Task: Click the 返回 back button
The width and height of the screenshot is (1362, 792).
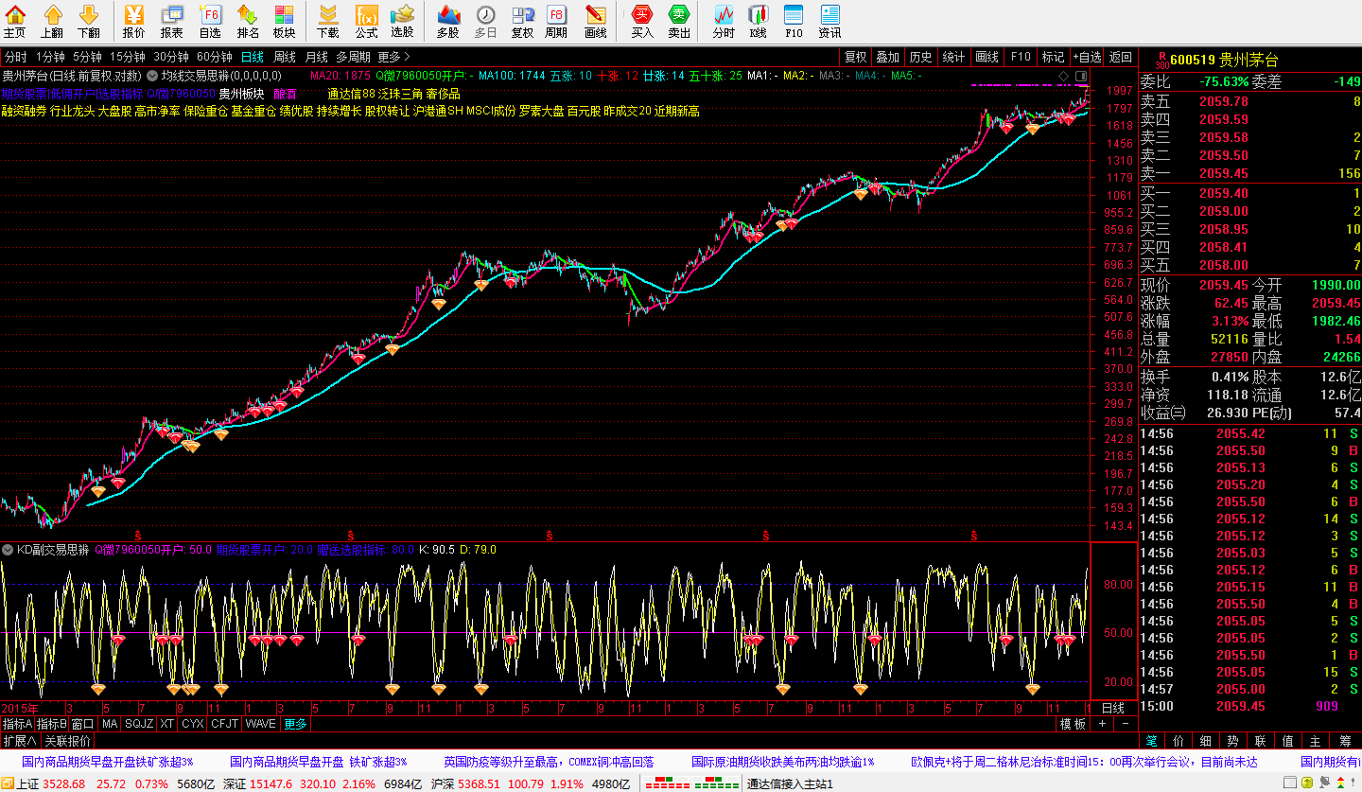Action: (x=1121, y=57)
